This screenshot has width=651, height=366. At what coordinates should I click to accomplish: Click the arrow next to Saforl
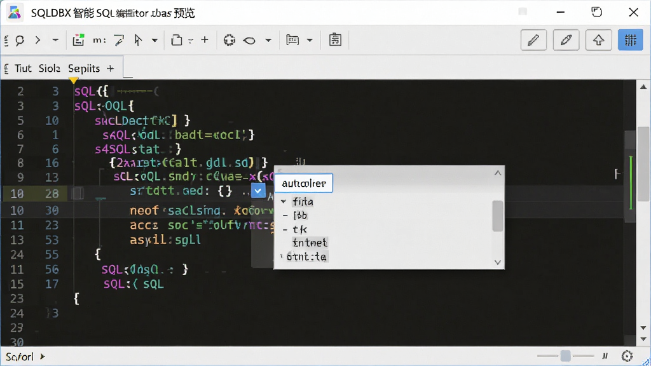pyautogui.click(x=43, y=356)
